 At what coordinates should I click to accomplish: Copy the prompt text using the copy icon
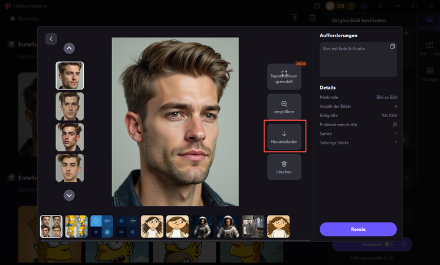click(x=392, y=47)
